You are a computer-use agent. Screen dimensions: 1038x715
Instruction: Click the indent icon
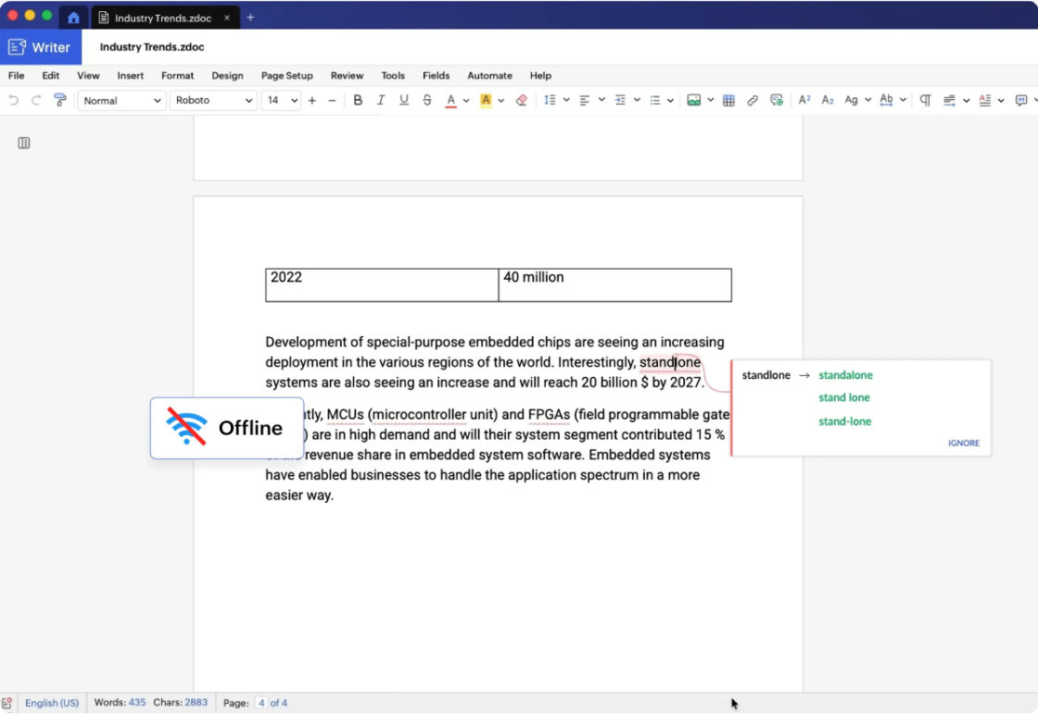coord(620,101)
